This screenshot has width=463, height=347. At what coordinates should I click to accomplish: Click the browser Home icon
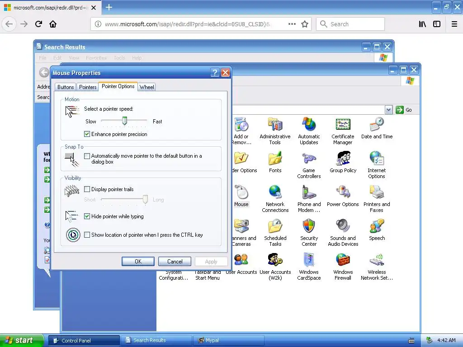(x=53, y=24)
